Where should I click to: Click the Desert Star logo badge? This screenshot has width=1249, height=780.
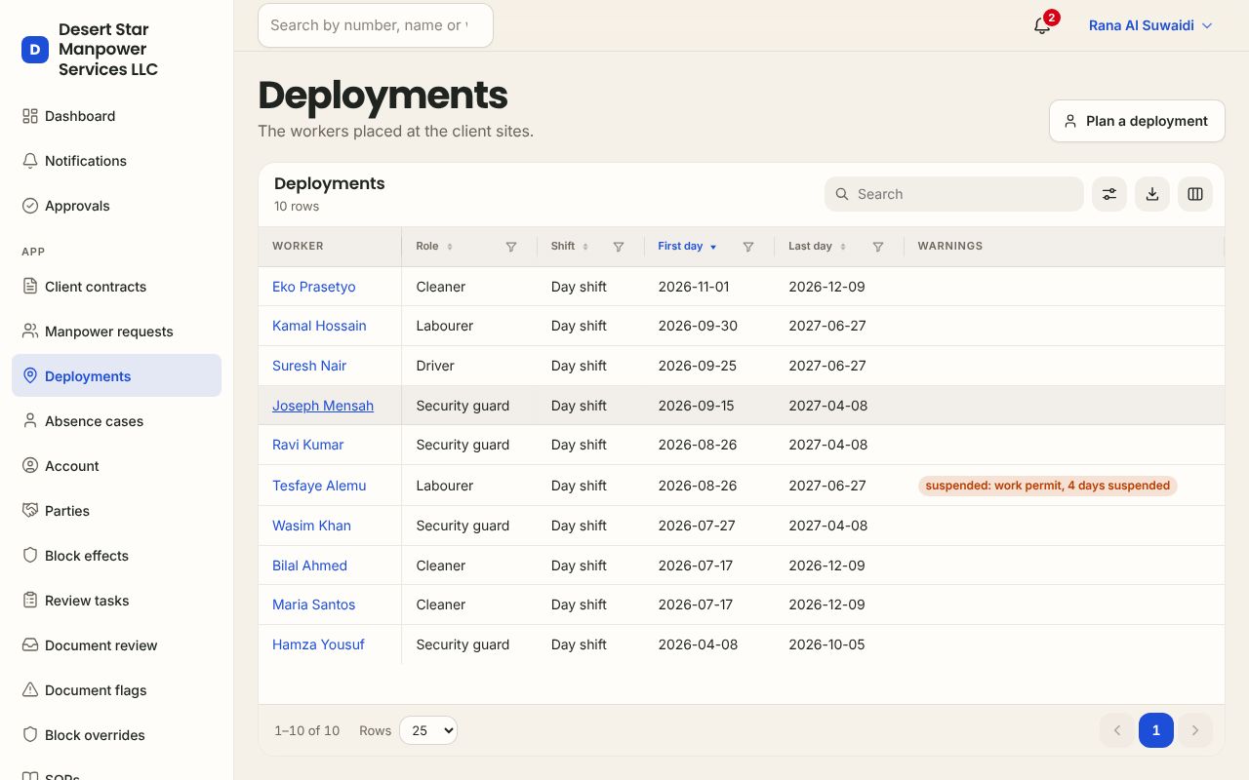click(35, 50)
